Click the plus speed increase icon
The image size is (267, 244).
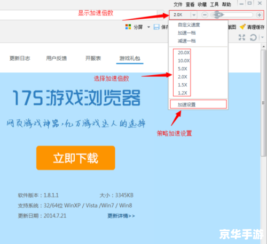[260, 15]
